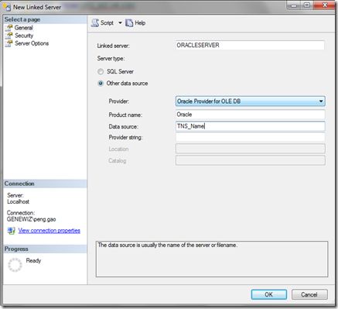Screen dimensions: 338x309
Task: Open the General page
Action: coord(23,28)
